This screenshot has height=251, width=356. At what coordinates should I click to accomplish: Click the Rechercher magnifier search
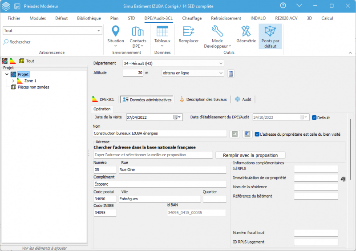coord(17,42)
